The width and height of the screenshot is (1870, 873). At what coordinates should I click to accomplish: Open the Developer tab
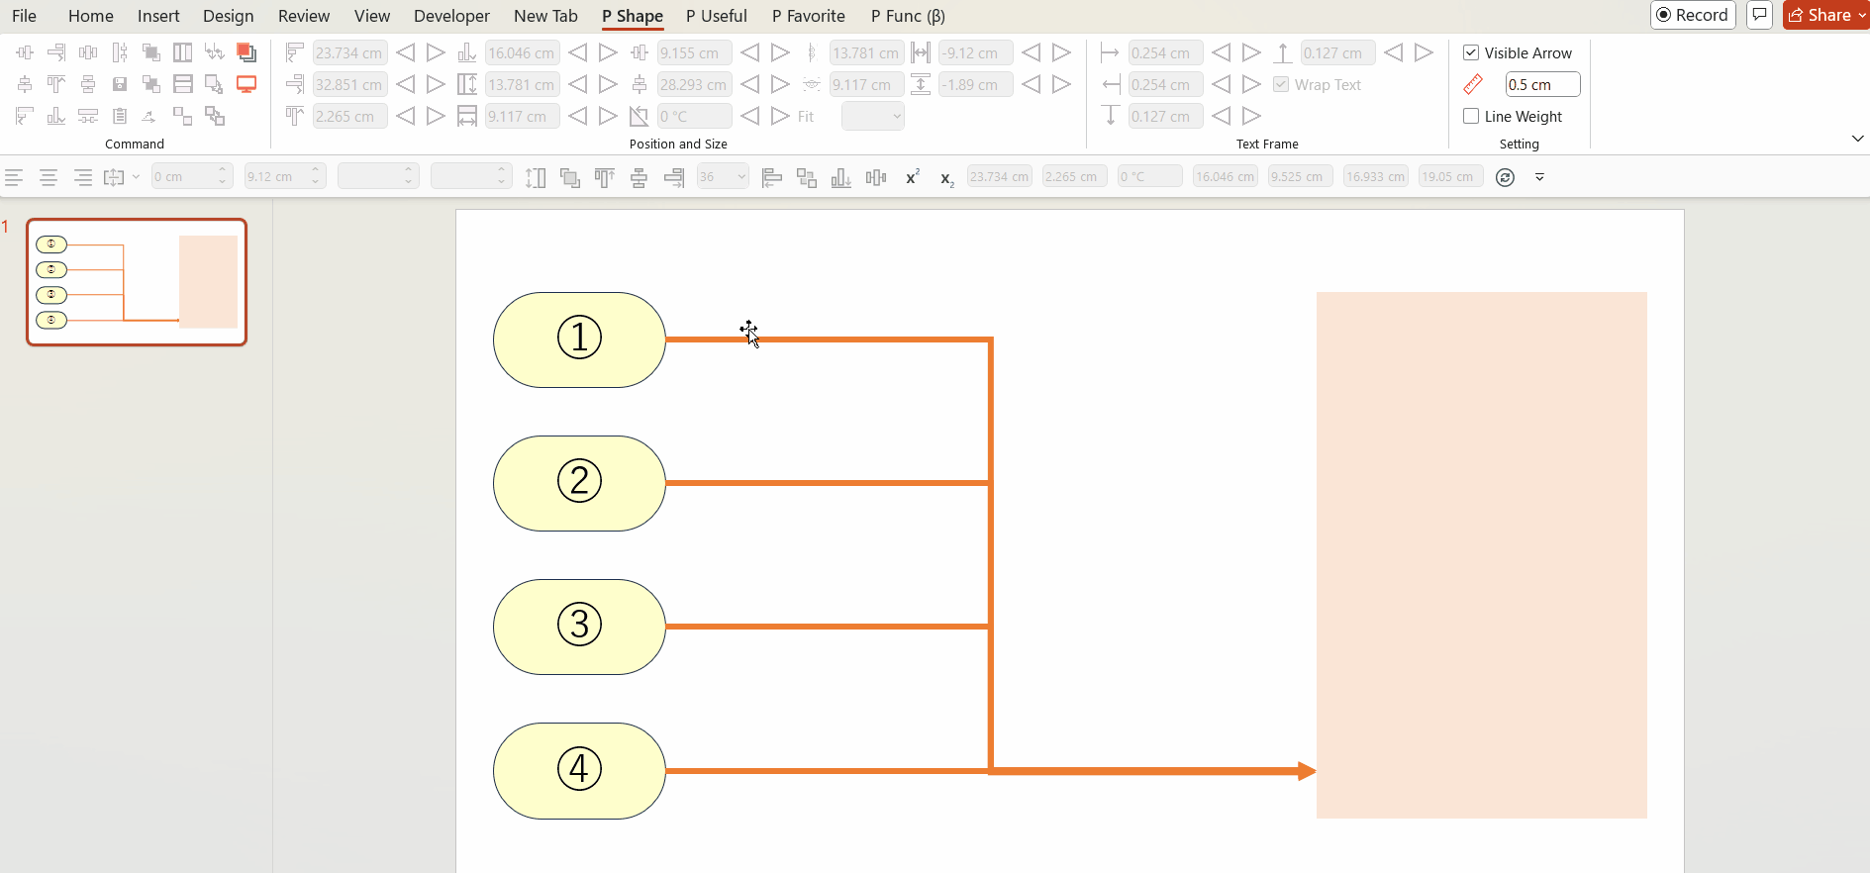[x=451, y=16]
